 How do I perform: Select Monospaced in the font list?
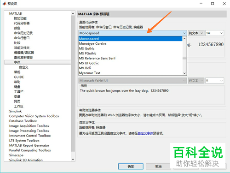pos(130,39)
